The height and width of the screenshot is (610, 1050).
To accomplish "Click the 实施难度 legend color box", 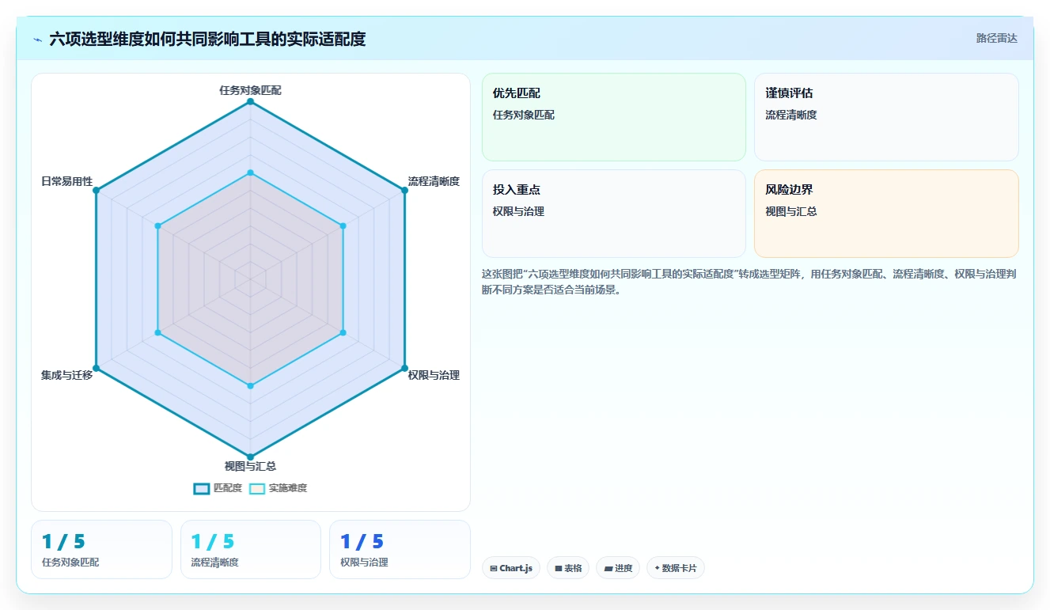I will (257, 488).
